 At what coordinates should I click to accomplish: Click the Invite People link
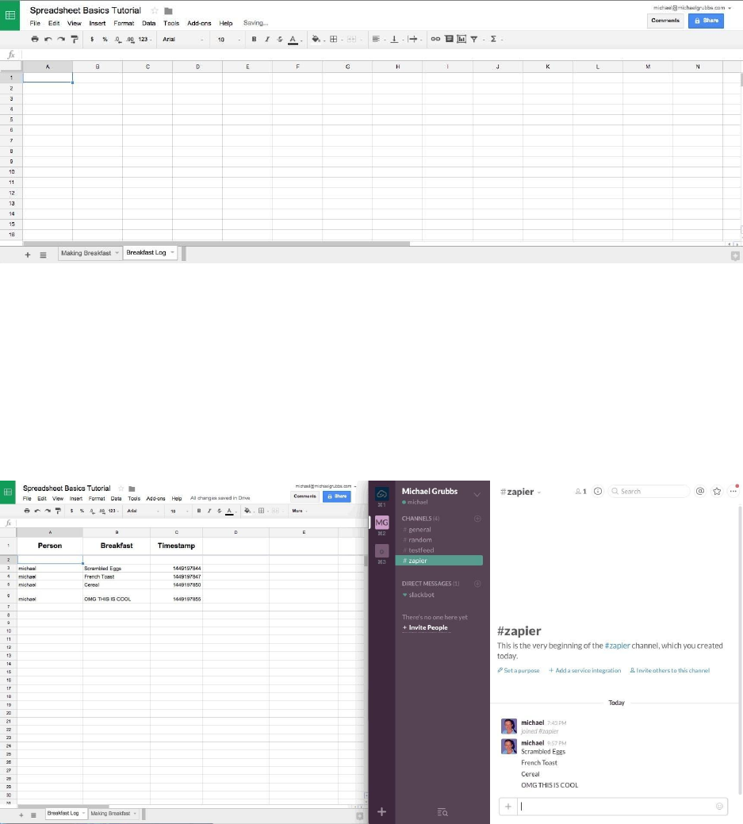pyautogui.click(x=425, y=627)
